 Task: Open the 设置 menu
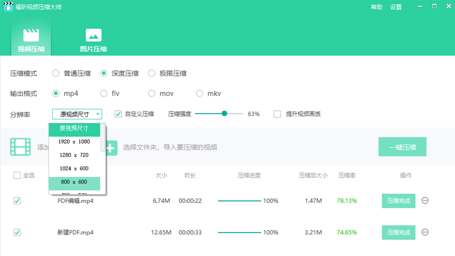(396, 7)
